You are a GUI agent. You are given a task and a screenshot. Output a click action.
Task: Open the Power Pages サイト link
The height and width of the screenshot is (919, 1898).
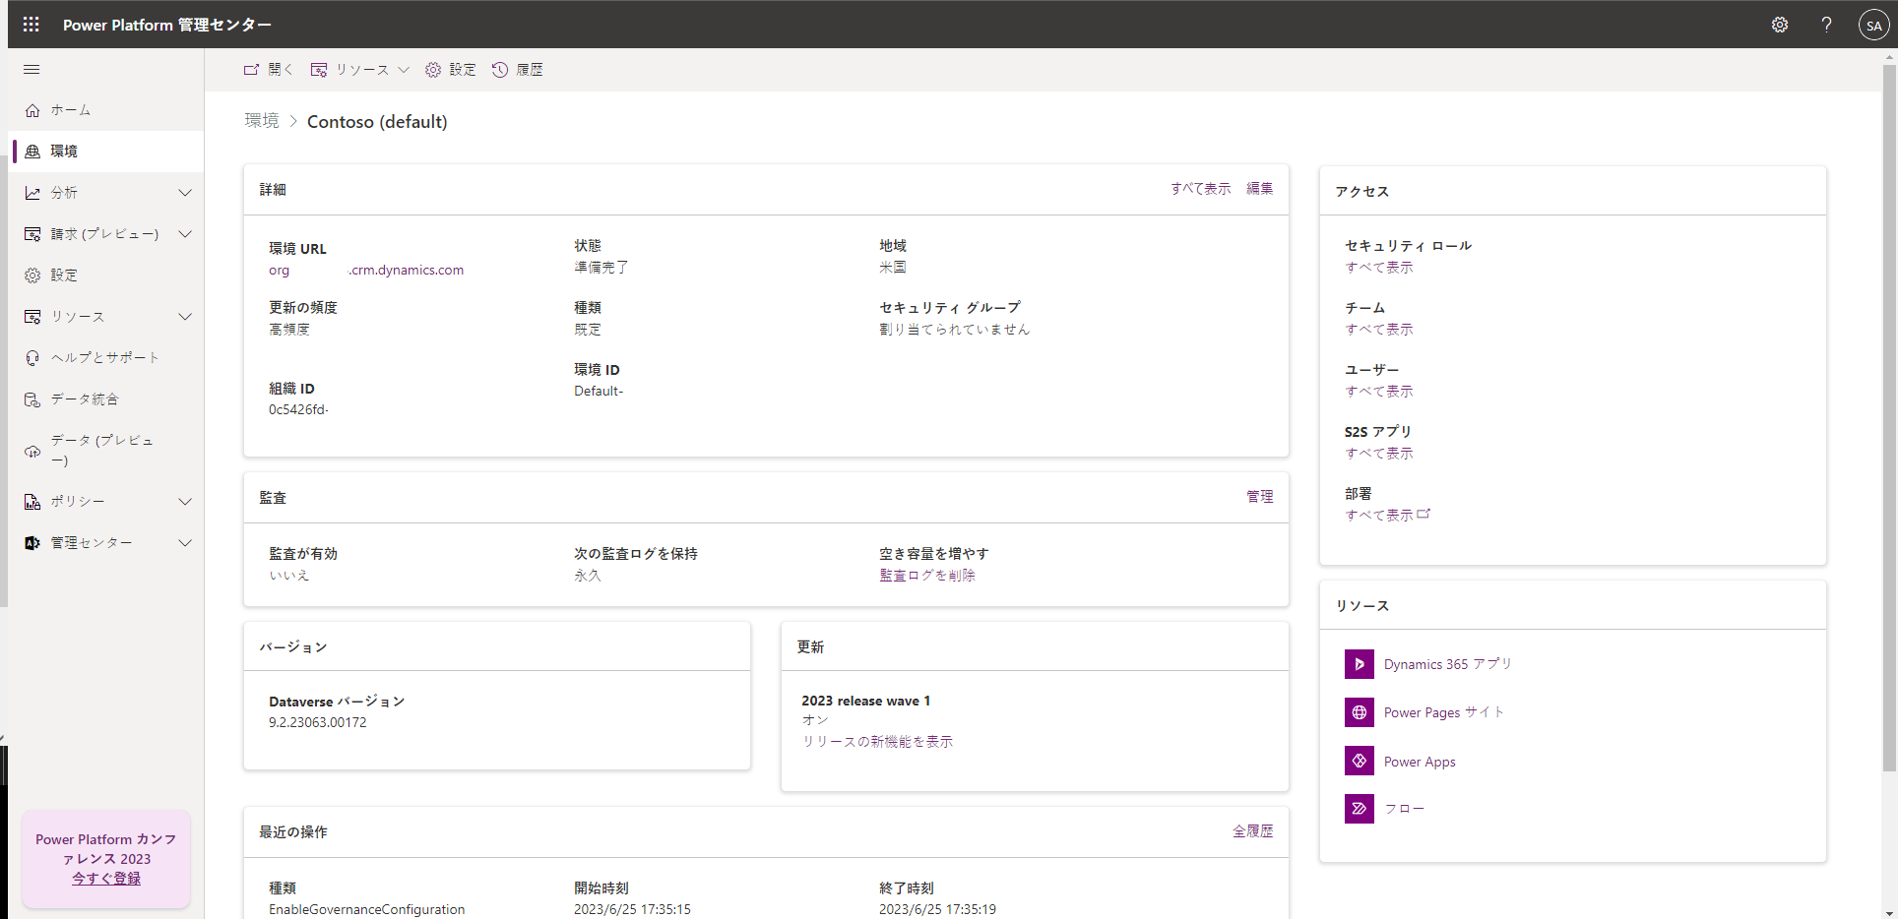point(1444,712)
